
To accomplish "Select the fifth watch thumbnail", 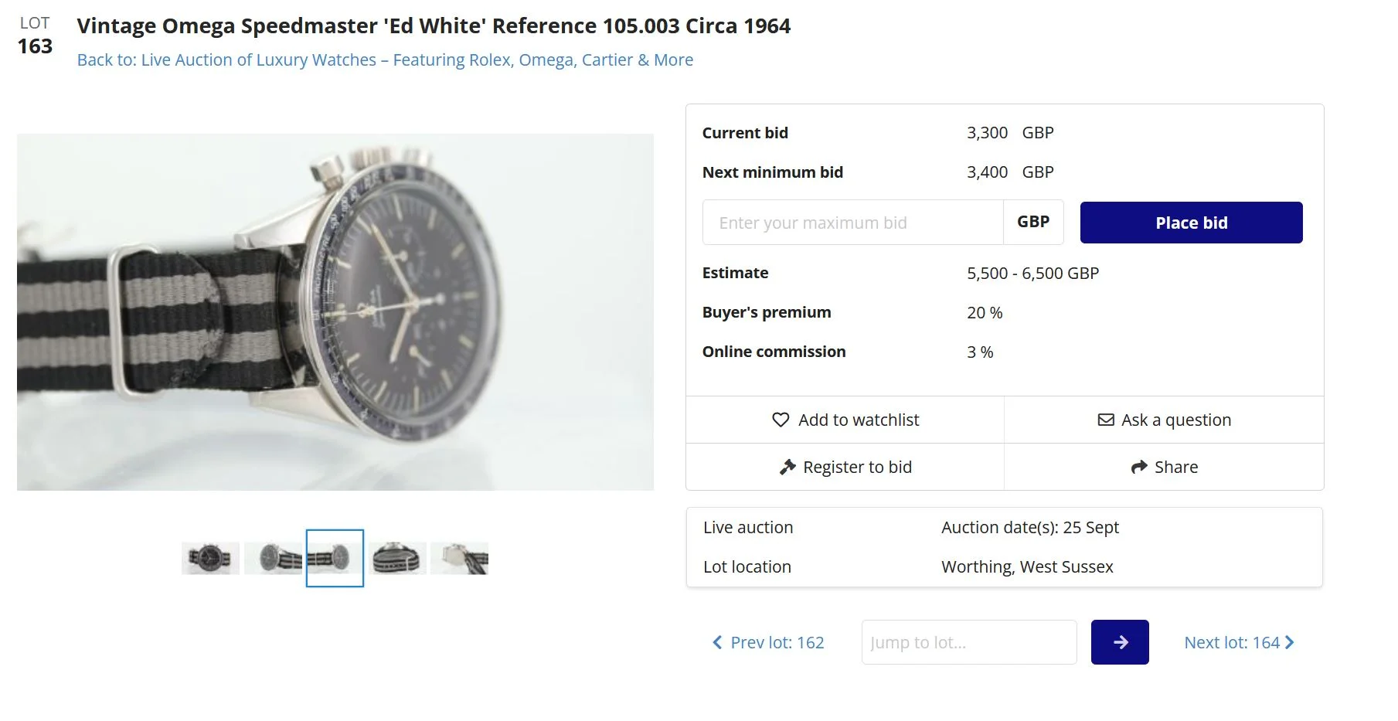I will [x=459, y=558].
